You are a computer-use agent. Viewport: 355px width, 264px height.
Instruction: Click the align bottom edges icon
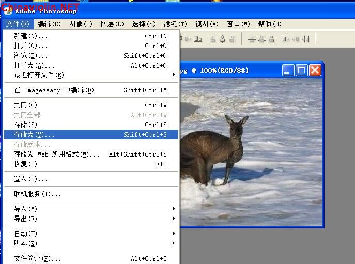coord(198,39)
